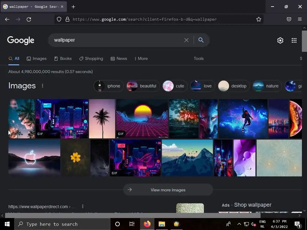The width and height of the screenshot is (307, 230).
Task: Select the All search tab
Action: [x=14, y=58]
